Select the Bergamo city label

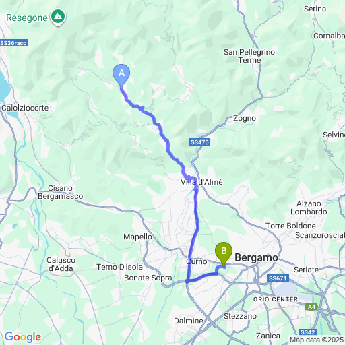[256, 257]
